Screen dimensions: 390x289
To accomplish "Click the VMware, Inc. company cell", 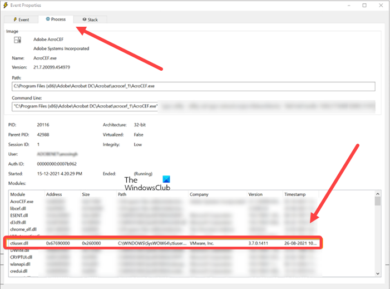I will [x=202, y=243].
